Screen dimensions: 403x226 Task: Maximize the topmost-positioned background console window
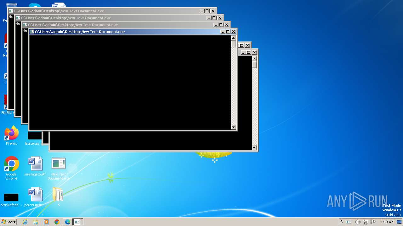pos(207,11)
